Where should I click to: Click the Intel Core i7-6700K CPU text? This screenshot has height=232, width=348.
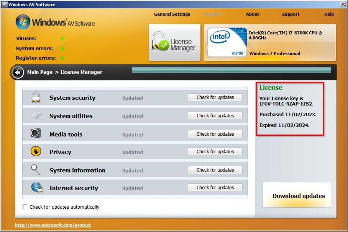pyautogui.click(x=286, y=36)
